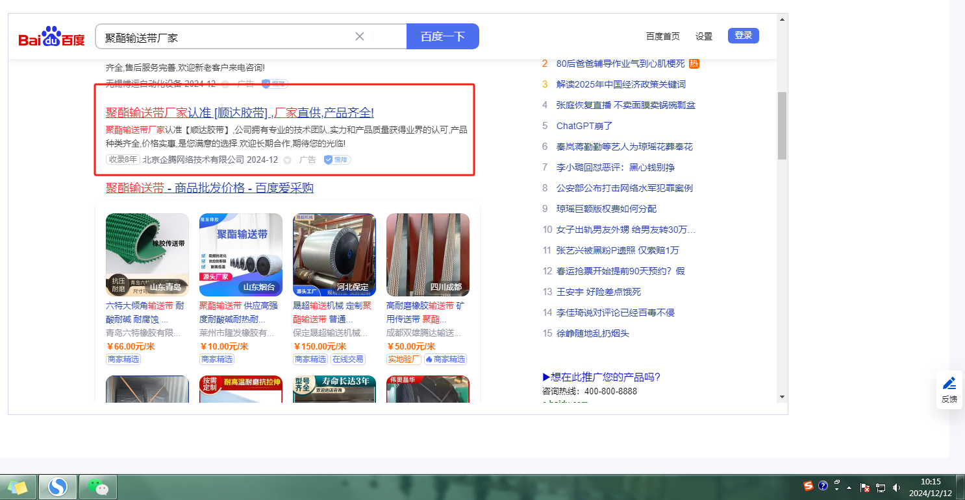Open the 想在此推广您的产品吗 link
Screen dimensions: 965x500
[x=601, y=377]
